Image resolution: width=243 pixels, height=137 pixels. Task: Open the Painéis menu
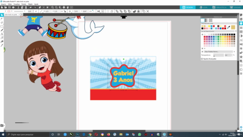(24, 4)
